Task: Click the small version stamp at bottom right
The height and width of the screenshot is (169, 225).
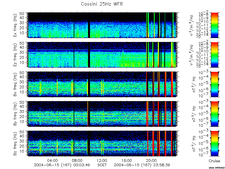Action: click(x=216, y=168)
